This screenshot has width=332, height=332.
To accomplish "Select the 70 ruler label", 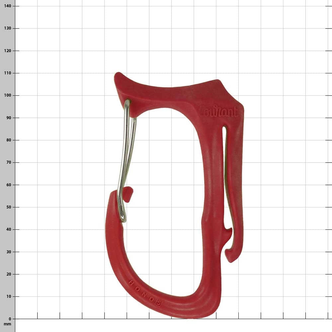I will tap(9, 162).
